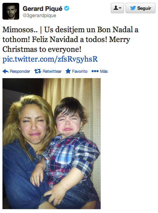Click the retweet arrows icon

(37, 71)
